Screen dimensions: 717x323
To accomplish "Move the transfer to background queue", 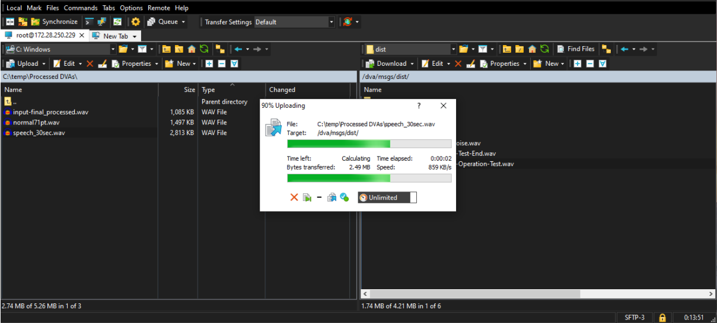I will [332, 197].
